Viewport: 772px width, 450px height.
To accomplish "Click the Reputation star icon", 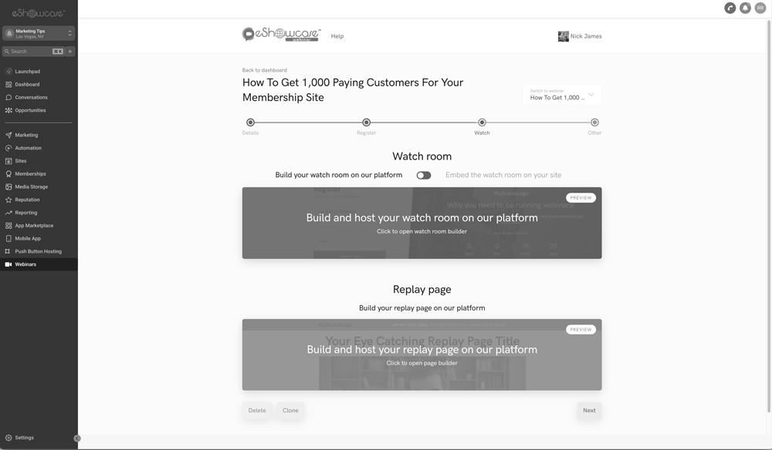I will 8,200.
